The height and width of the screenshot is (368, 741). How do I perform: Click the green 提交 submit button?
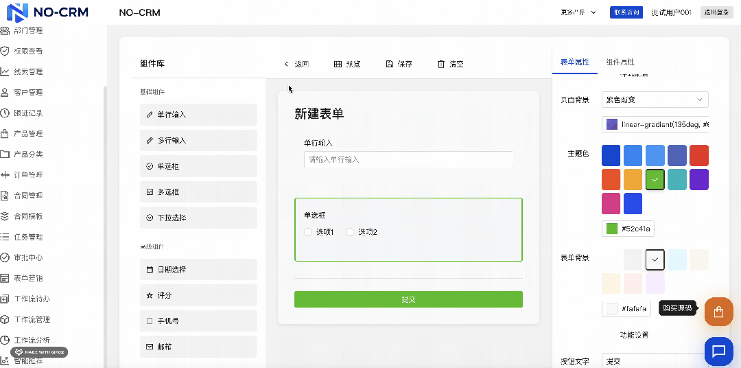pyautogui.click(x=408, y=299)
